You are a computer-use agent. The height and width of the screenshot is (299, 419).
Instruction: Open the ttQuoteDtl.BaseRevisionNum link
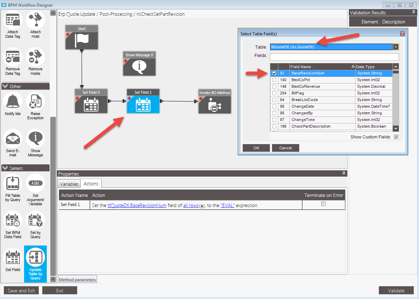137,206
